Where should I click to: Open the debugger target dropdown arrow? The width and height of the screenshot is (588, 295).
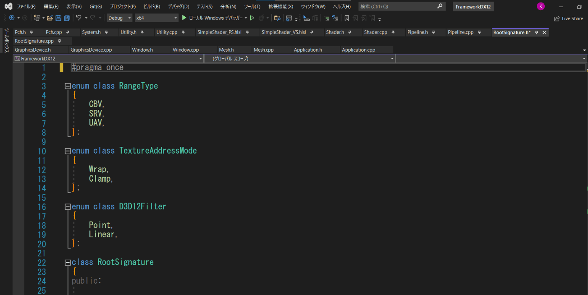[246, 18]
